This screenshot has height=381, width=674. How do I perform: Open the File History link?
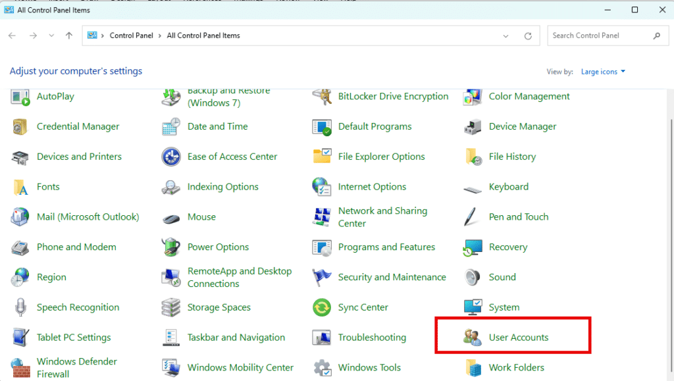tap(512, 157)
